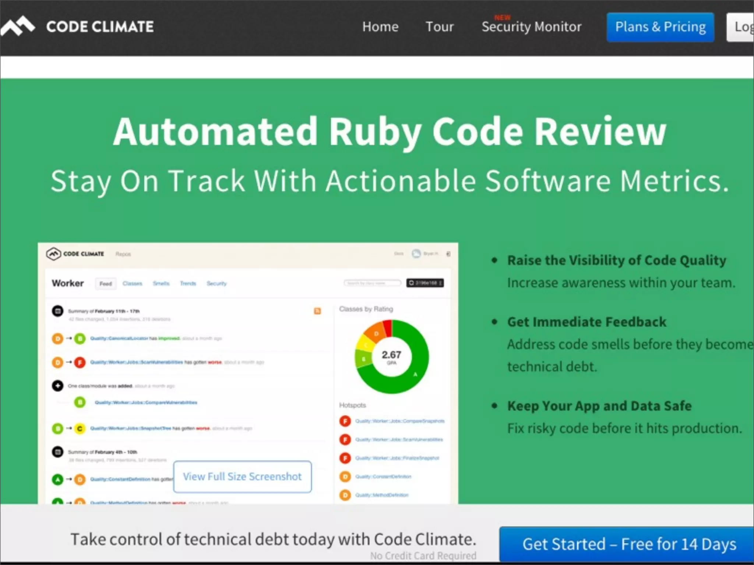Screen dimensions: 754x565
Task: Click the February 11th-17th summary calendar icon
Action: coord(57,311)
